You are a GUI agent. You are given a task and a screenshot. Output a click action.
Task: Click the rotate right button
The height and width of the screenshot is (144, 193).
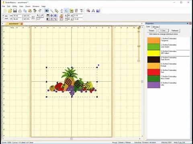click(x=42, y=16)
